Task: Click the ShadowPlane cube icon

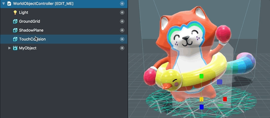Action: coord(15,30)
